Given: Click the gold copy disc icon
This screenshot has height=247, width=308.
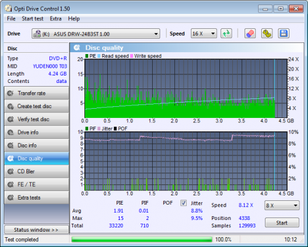Looking at the screenshot, I should (267, 33).
